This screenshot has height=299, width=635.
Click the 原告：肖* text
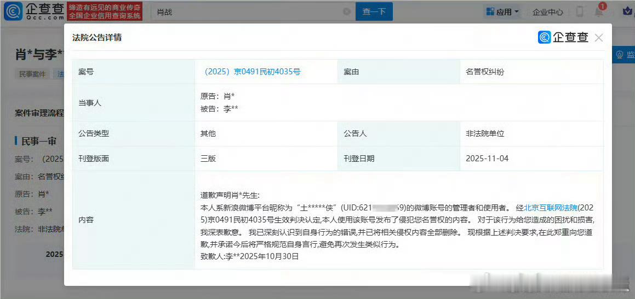pyautogui.click(x=218, y=96)
